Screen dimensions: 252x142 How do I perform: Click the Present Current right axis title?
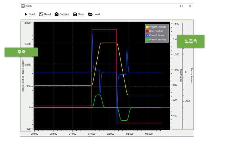point(192,75)
